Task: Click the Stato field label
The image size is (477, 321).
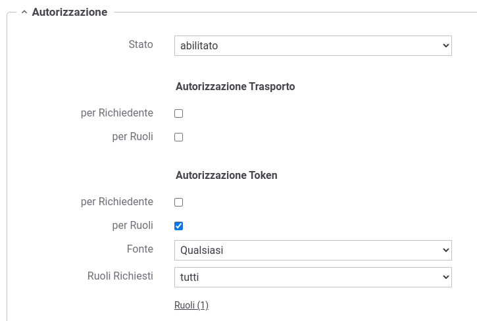Action: click(141, 45)
